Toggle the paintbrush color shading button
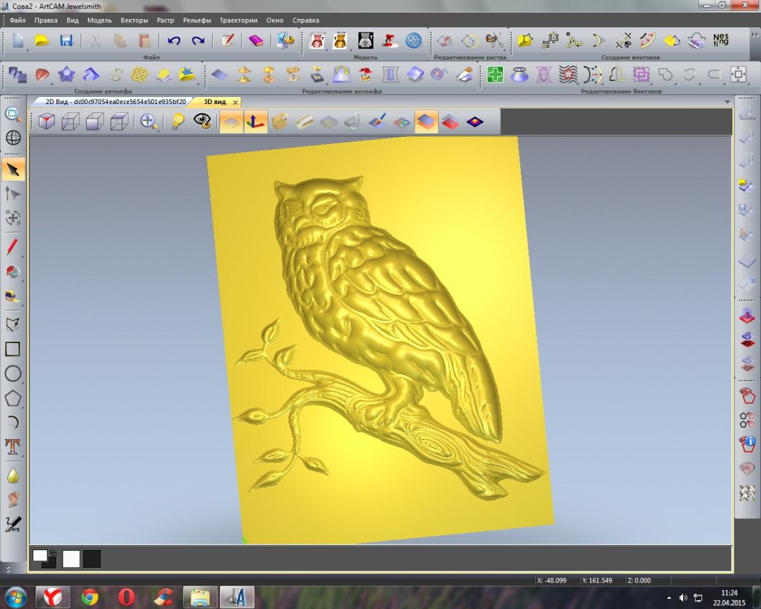The width and height of the screenshot is (761, 609). [x=377, y=121]
